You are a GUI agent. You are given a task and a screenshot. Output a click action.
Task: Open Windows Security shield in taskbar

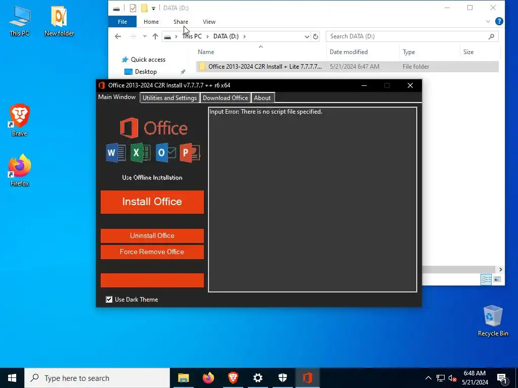(282, 378)
